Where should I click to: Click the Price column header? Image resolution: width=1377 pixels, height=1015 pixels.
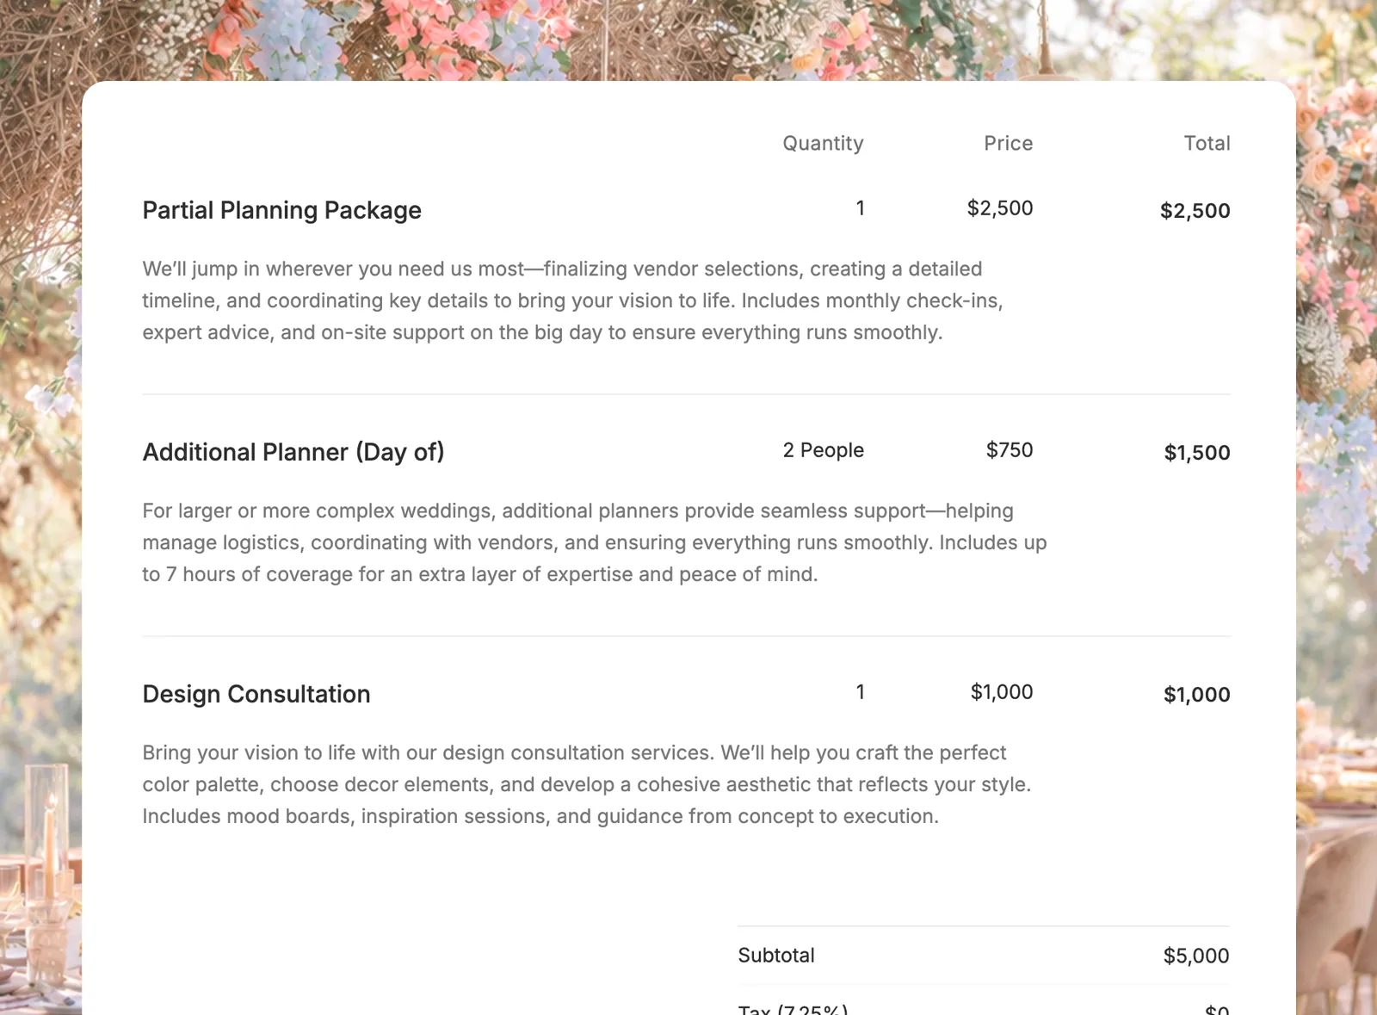pyautogui.click(x=1009, y=143)
